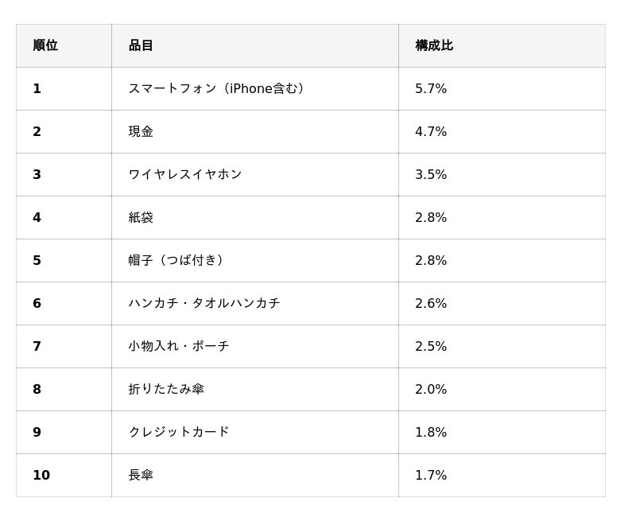Click the クレジットカード item text
The height and width of the screenshot is (521, 636).
click(x=179, y=432)
